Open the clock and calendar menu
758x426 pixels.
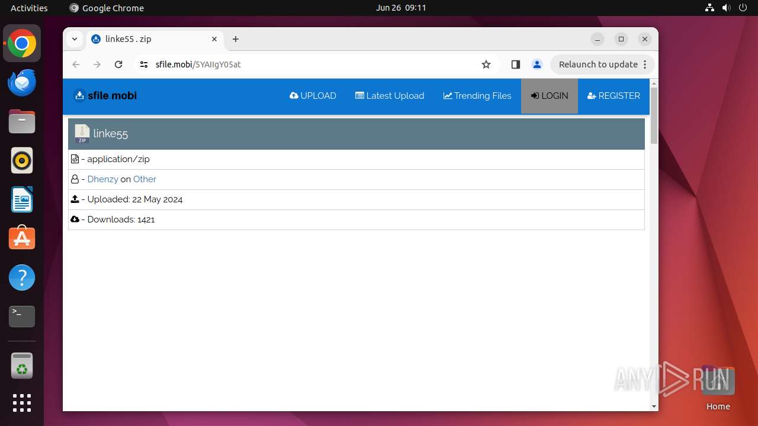[401, 8]
